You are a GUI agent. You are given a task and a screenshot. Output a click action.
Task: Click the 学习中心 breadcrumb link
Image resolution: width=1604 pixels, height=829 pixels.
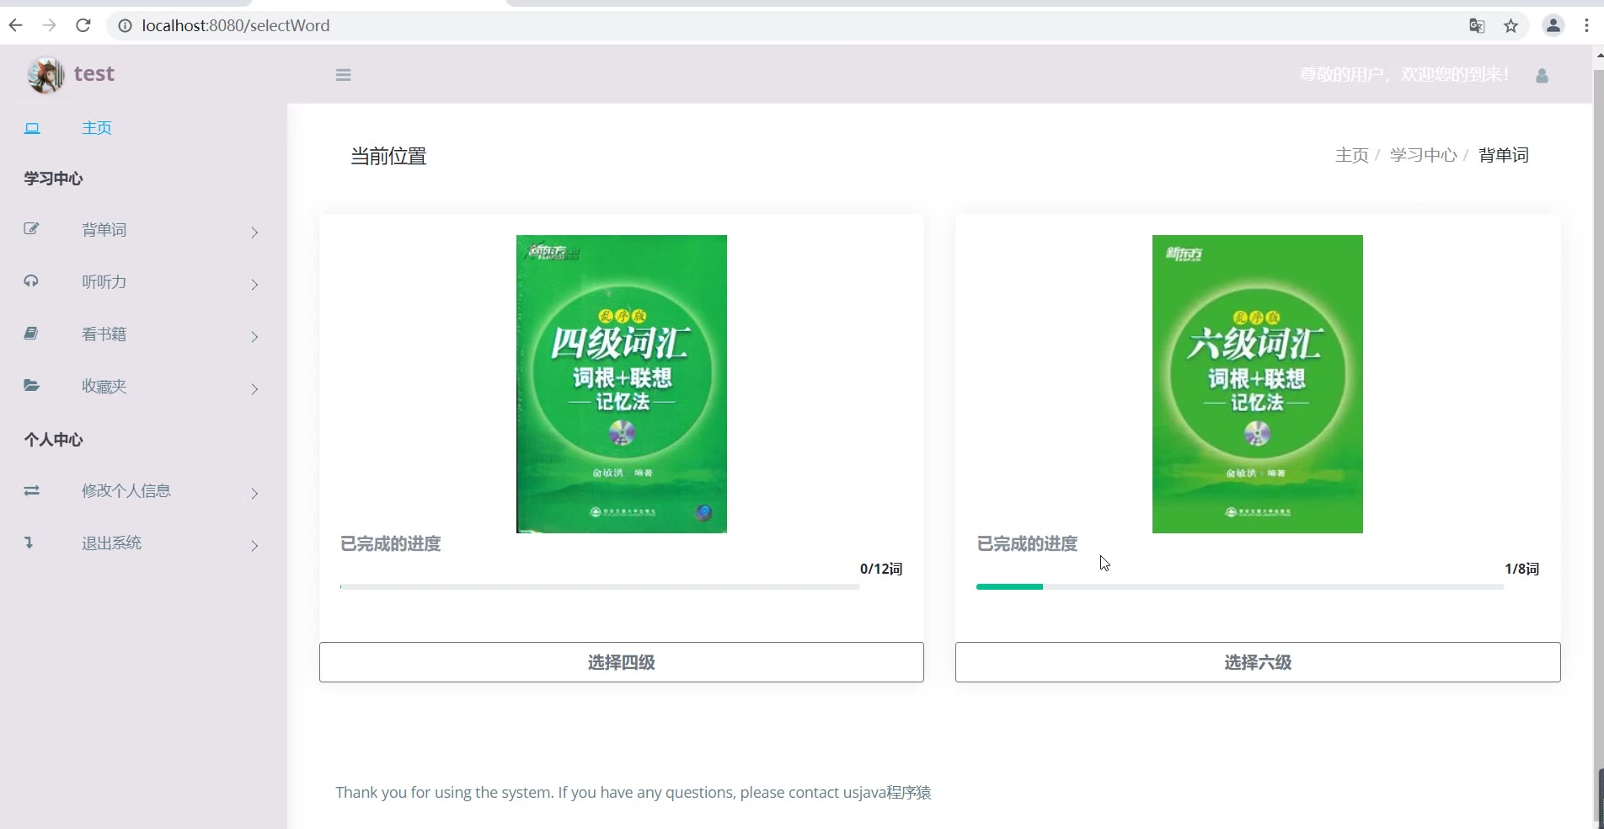point(1424,155)
